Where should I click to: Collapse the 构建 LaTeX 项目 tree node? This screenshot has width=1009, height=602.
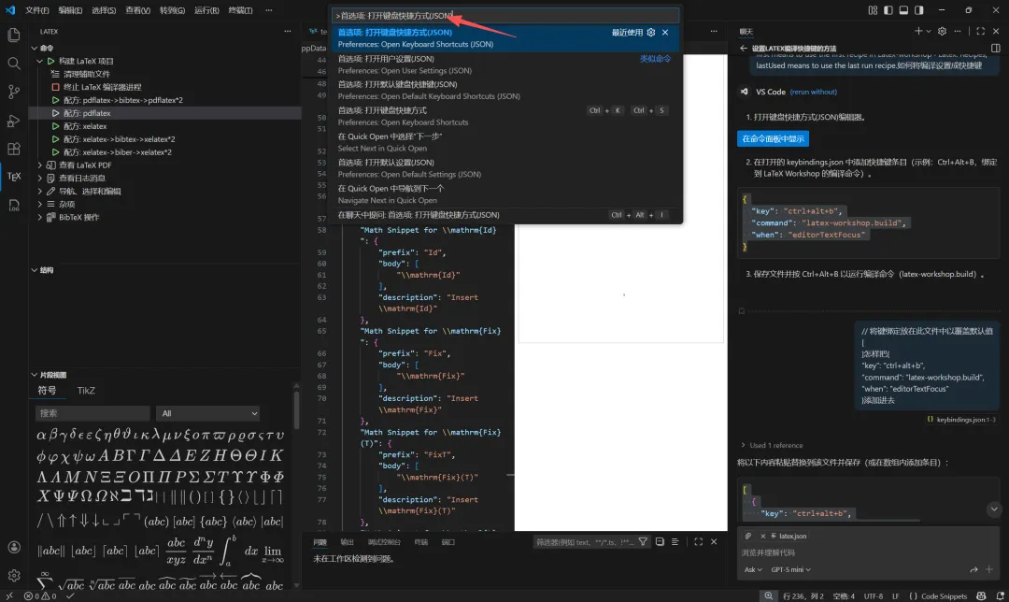(x=40, y=61)
